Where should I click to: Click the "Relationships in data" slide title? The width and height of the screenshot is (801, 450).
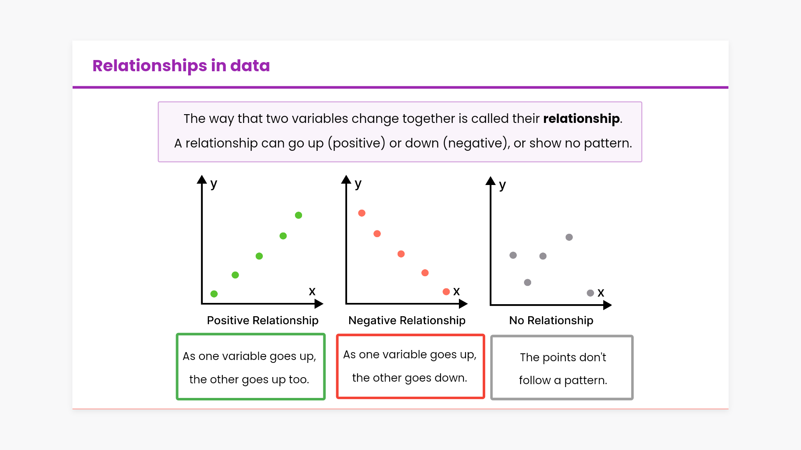coord(181,66)
